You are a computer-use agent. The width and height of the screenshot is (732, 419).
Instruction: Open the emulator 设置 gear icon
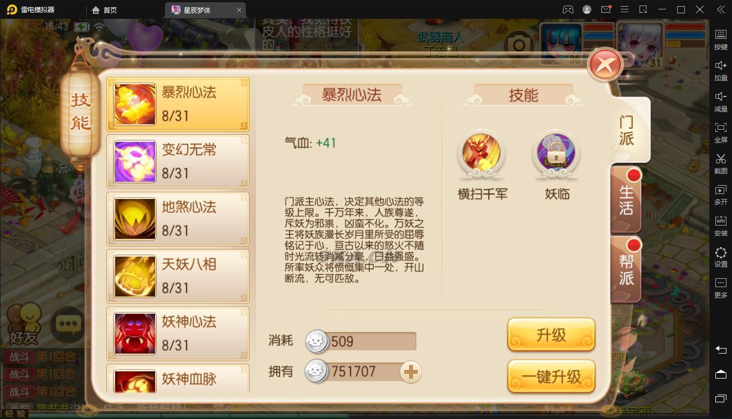(x=720, y=257)
